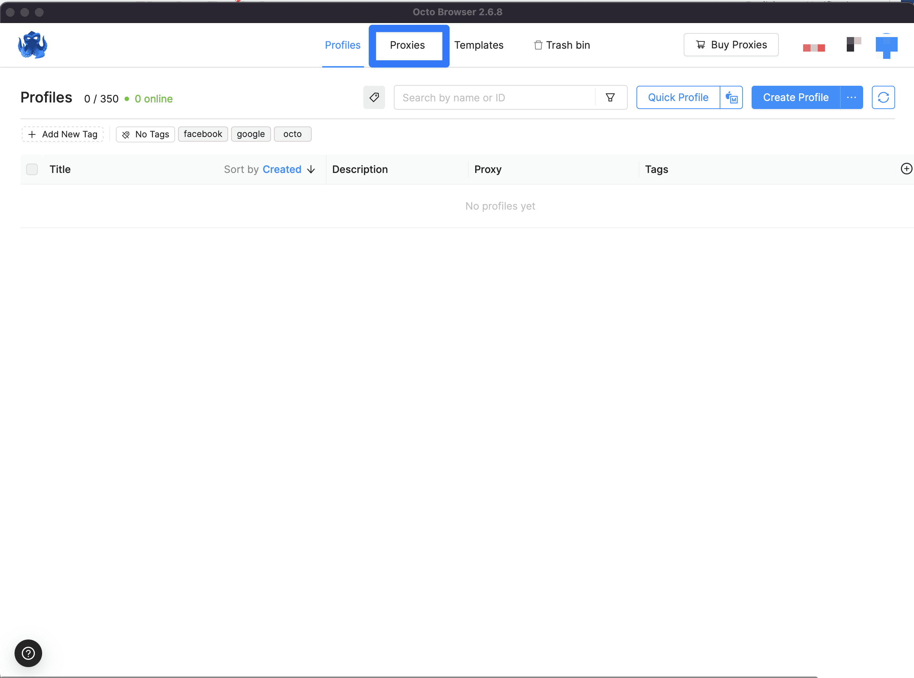Screen dimensions: 914x678
Task: Open Create Profile more options menu
Action: click(x=851, y=97)
